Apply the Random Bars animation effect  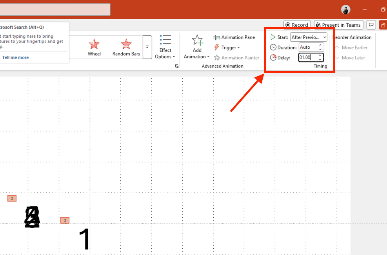[126, 47]
